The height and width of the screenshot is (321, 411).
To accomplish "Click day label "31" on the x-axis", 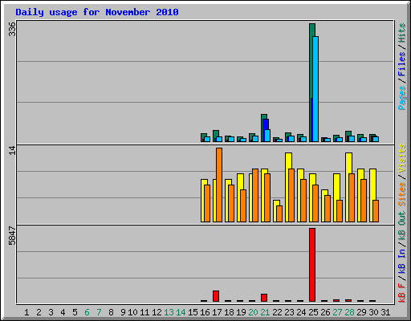I will point(385,312).
